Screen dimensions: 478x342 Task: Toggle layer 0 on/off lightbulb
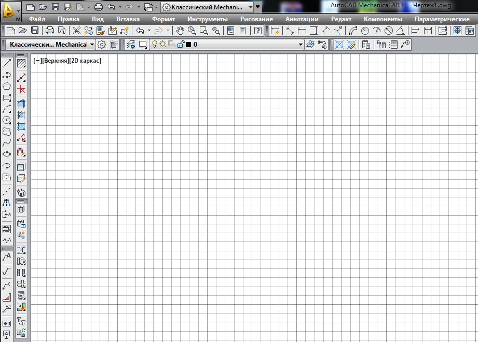(x=154, y=45)
